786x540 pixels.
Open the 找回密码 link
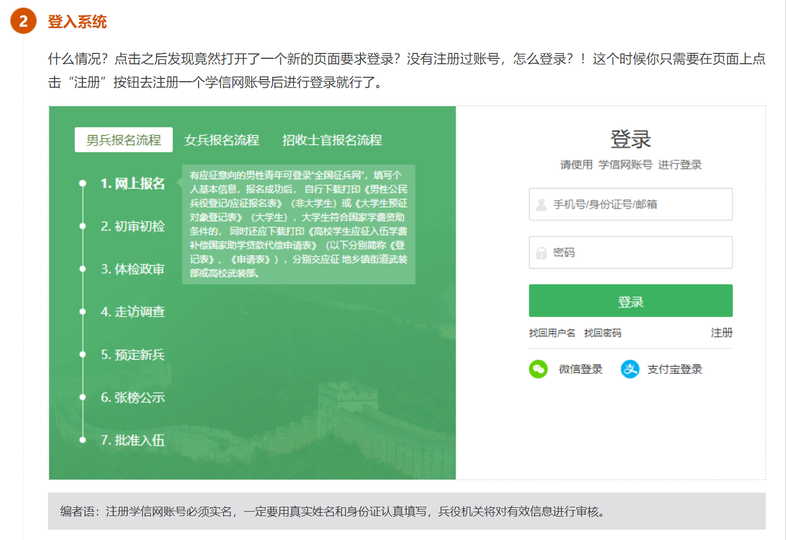[x=602, y=333]
